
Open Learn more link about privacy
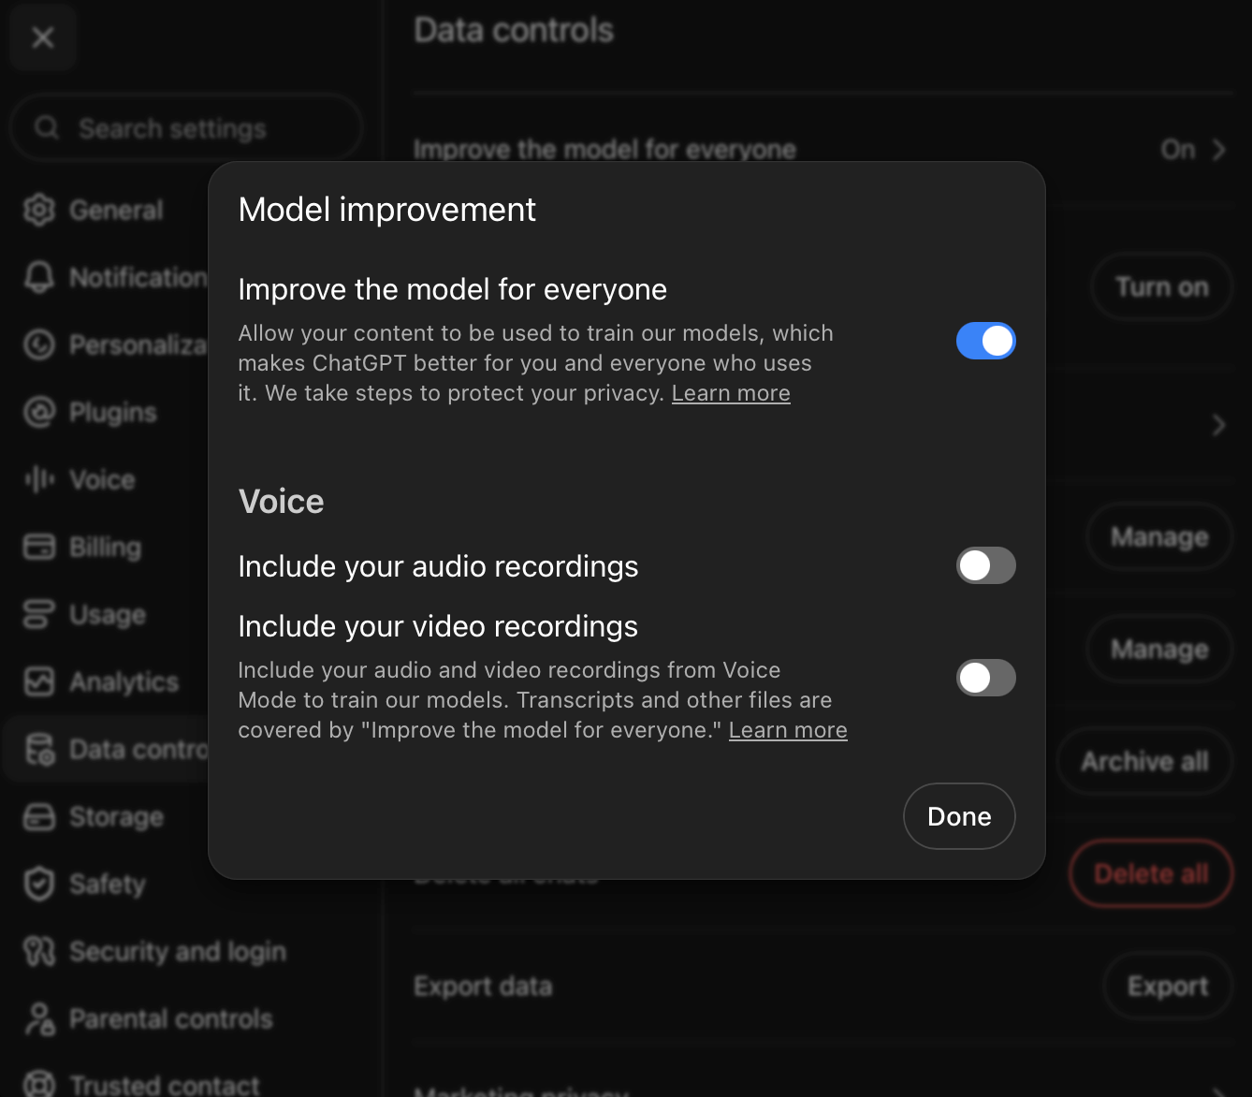731,393
